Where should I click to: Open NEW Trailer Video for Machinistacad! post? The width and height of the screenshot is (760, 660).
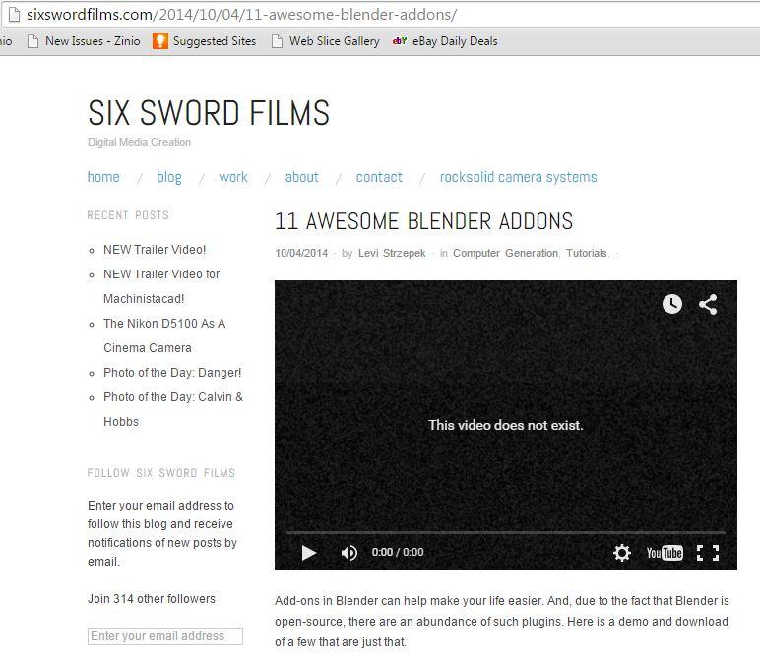161,286
